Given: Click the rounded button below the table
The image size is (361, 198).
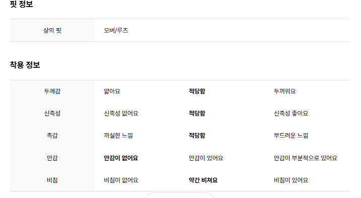Looking at the screenshot, I should (x=180, y=195).
